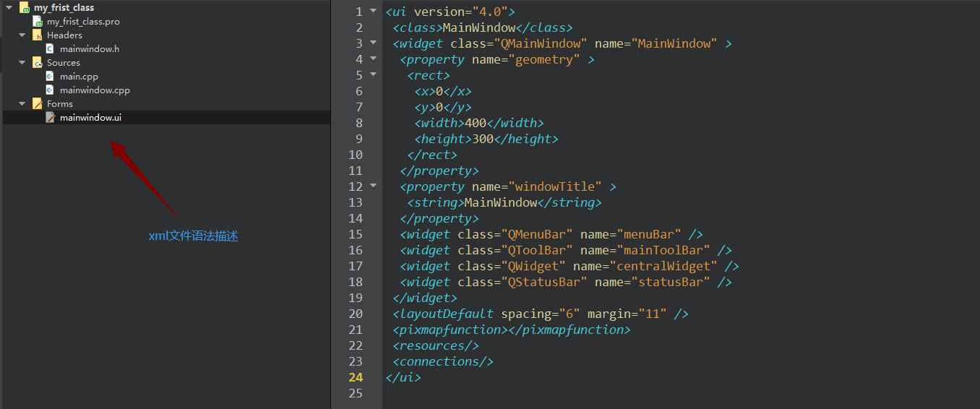
Task: Click the Sources folder icon
Action: [x=38, y=63]
